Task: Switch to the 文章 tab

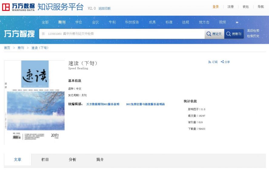Action: click(x=18, y=159)
